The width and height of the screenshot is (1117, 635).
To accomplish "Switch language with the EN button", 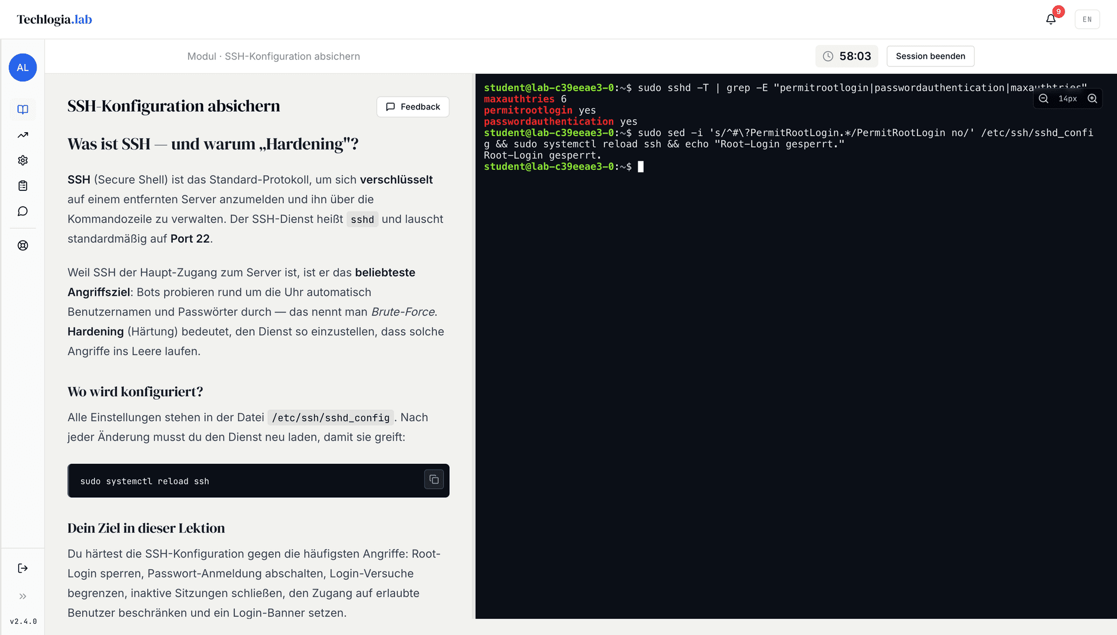I will point(1087,19).
